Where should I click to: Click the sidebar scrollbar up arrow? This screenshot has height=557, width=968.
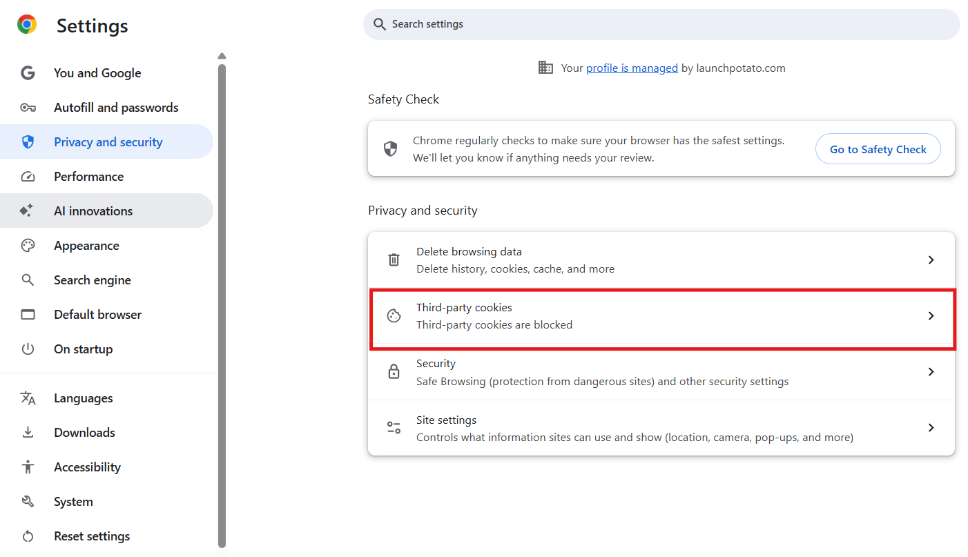pos(222,57)
